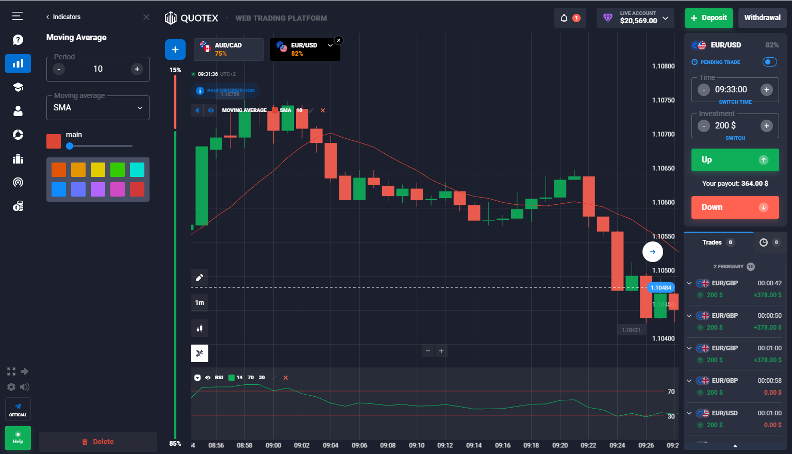
Task: Switch to the AUD/CAD asset tab
Action: 229,50
